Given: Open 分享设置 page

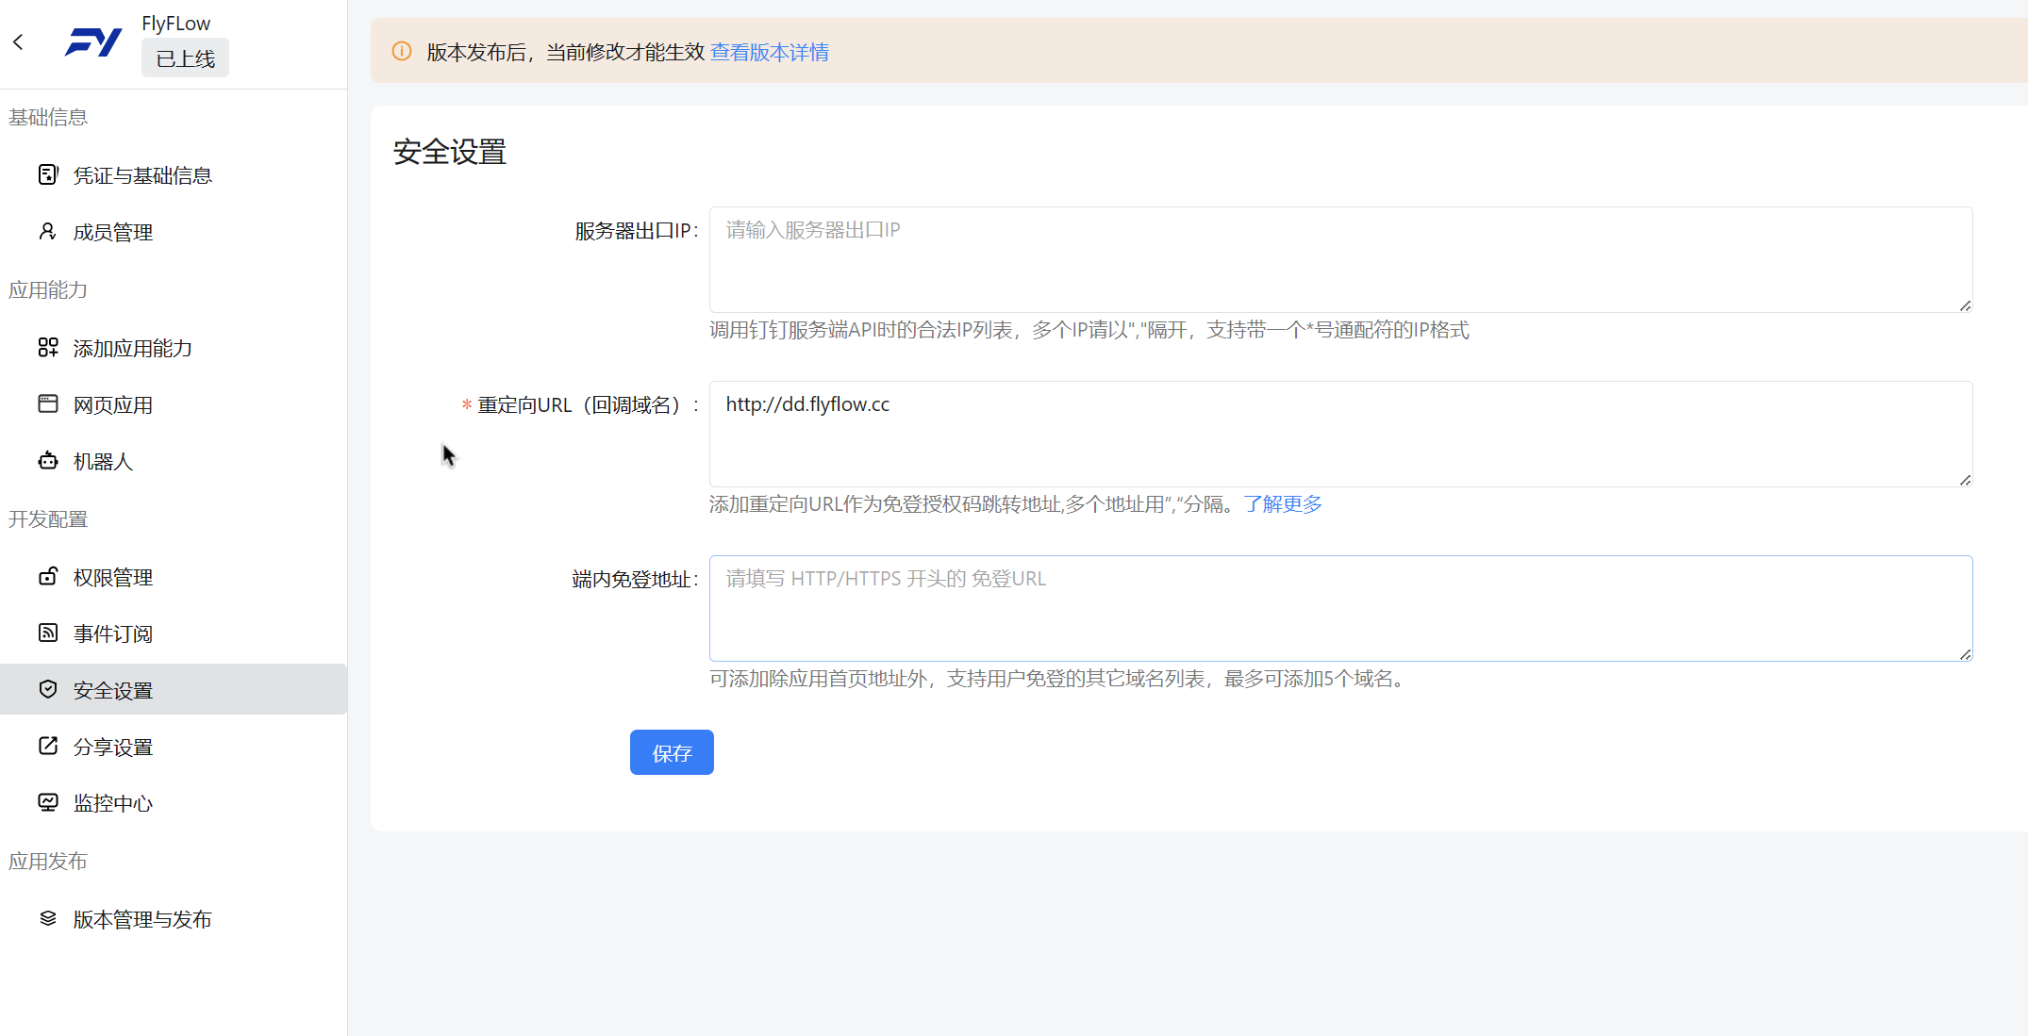Looking at the screenshot, I should (x=174, y=748).
